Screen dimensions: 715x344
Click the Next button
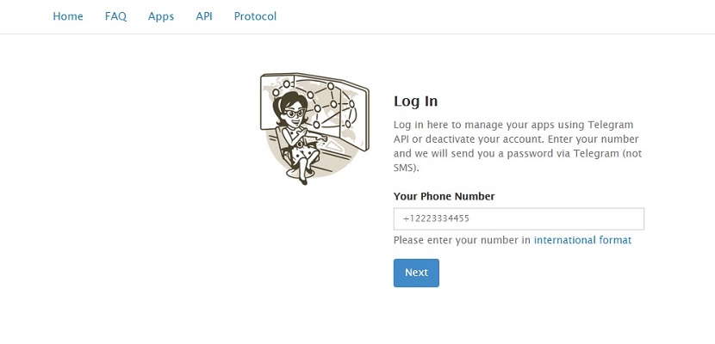click(416, 273)
